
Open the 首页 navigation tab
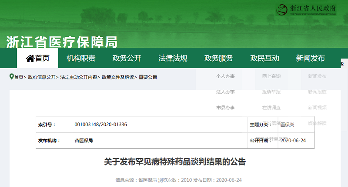pyautogui.click(x=37, y=58)
